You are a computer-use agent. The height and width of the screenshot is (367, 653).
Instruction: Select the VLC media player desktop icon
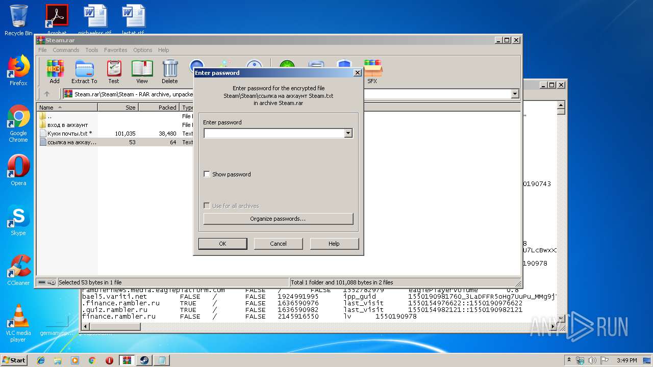pos(18,323)
